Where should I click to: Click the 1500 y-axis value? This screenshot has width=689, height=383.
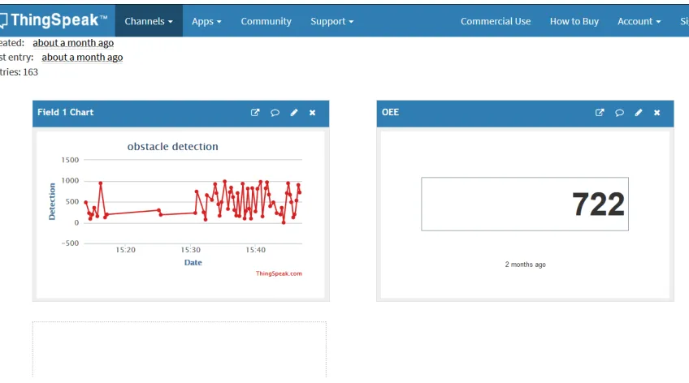point(70,160)
